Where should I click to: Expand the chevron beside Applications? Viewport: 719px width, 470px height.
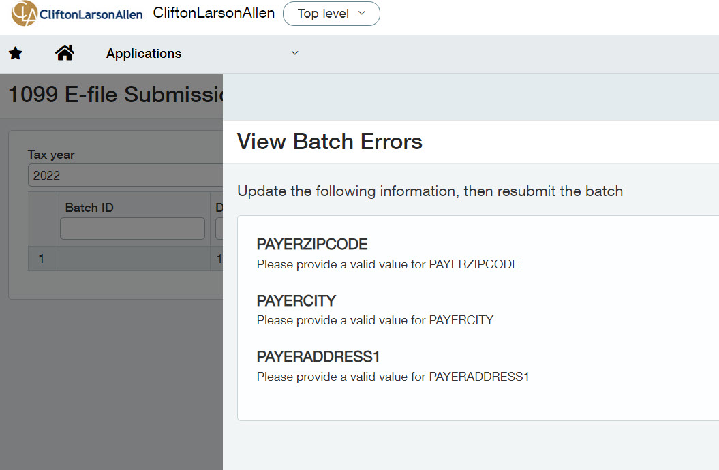[295, 54]
